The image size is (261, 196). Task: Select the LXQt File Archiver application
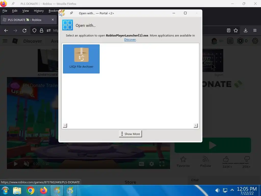pos(81,59)
